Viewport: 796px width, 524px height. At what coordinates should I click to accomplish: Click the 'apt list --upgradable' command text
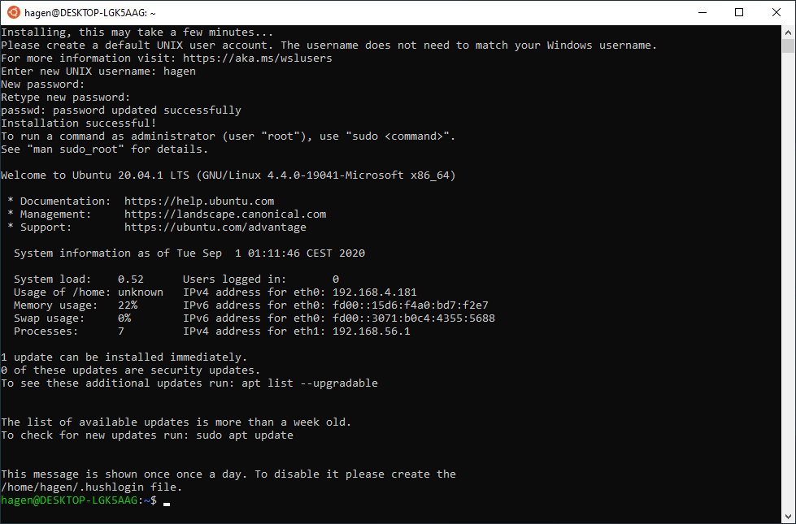click(310, 383)
